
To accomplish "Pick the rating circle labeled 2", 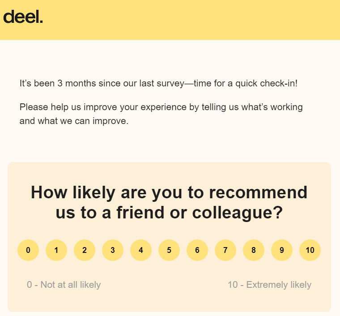I will pos(85,250).
